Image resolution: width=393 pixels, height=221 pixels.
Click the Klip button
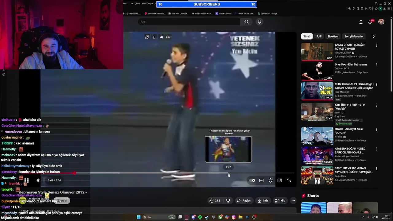(x=280, y=200)
